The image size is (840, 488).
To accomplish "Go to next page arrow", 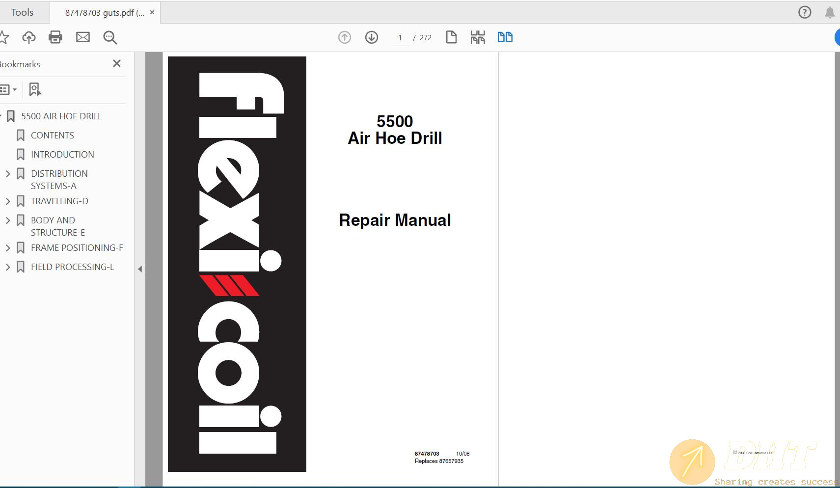I will [x=372, y=37].
